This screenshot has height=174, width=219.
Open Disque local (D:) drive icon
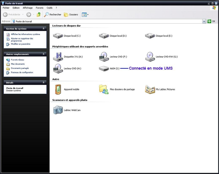click(104, 36)
